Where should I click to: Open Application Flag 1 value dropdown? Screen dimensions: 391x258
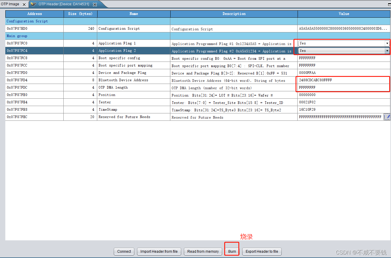pos(387,43)
